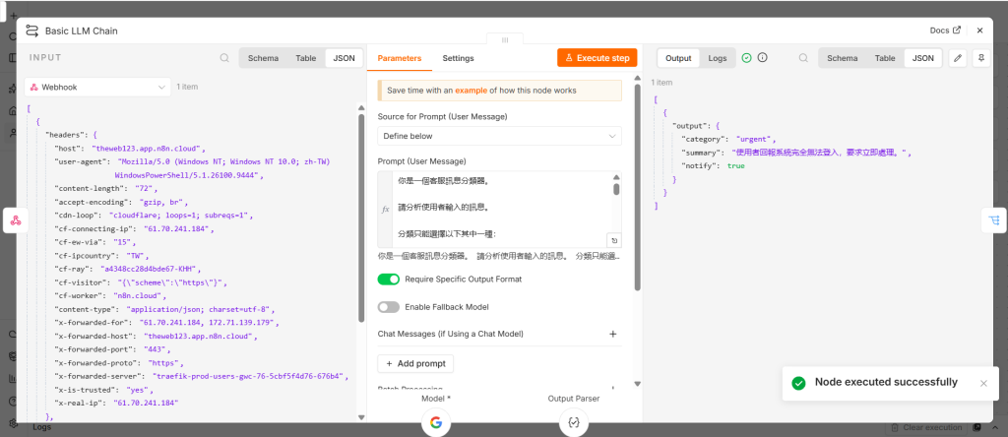Switch Output view to Table
1008x437 pixels.
pos(885,58)
